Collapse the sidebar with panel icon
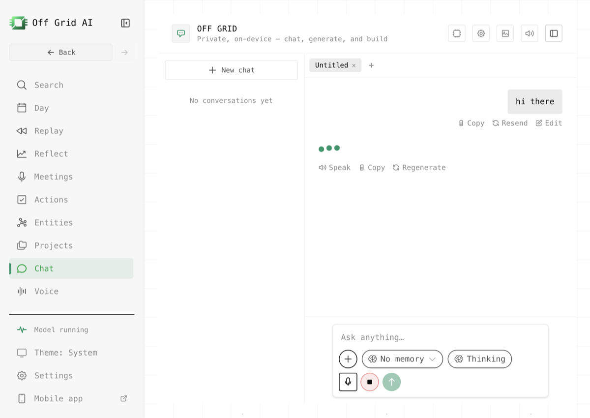The width and height of the screenshot is (590, 418). [x=125, y=23]
